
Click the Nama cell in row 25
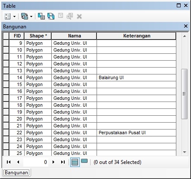coord(74,153)
